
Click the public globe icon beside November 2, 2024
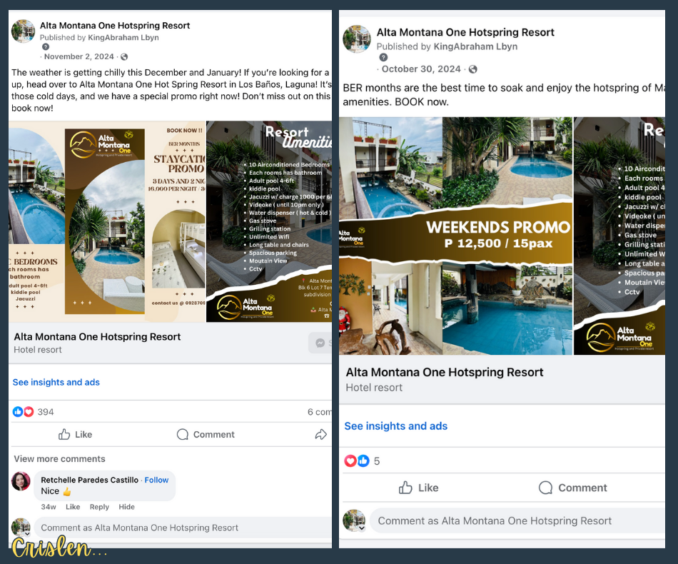pyautogui.click(x=124, y=56)
